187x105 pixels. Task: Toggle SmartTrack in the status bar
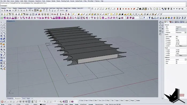click(x=83, y=104)
